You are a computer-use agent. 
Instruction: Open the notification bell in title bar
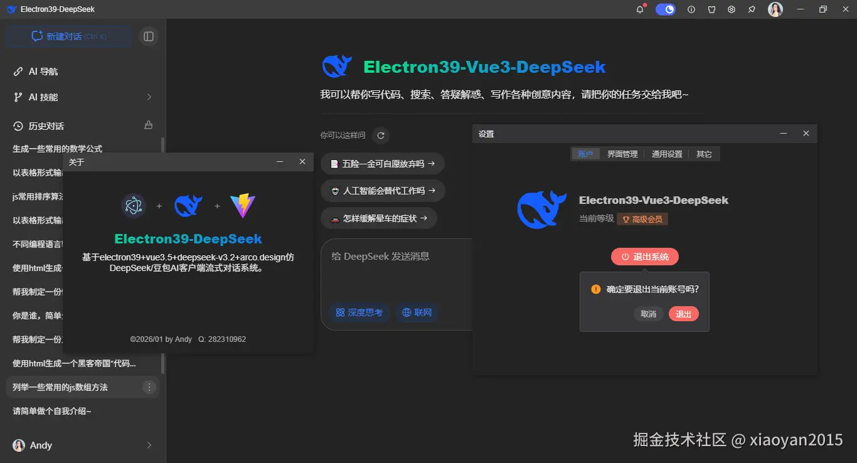point(640,9)
